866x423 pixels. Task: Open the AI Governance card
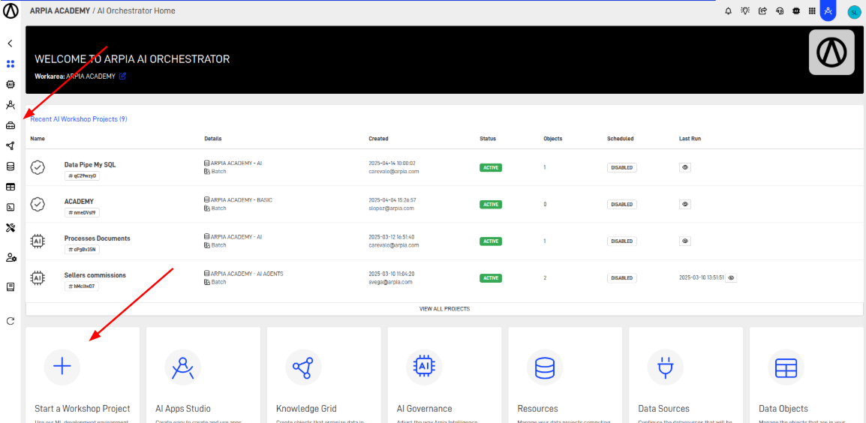tap(444, 375)
